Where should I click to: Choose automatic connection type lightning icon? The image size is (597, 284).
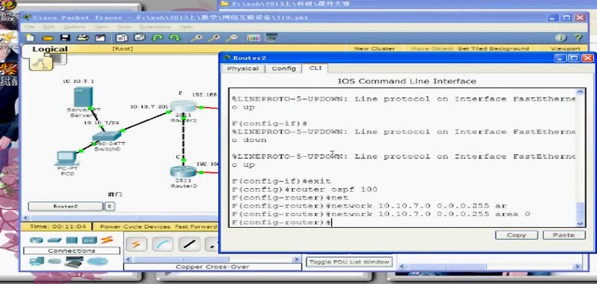tap(136, 244)
